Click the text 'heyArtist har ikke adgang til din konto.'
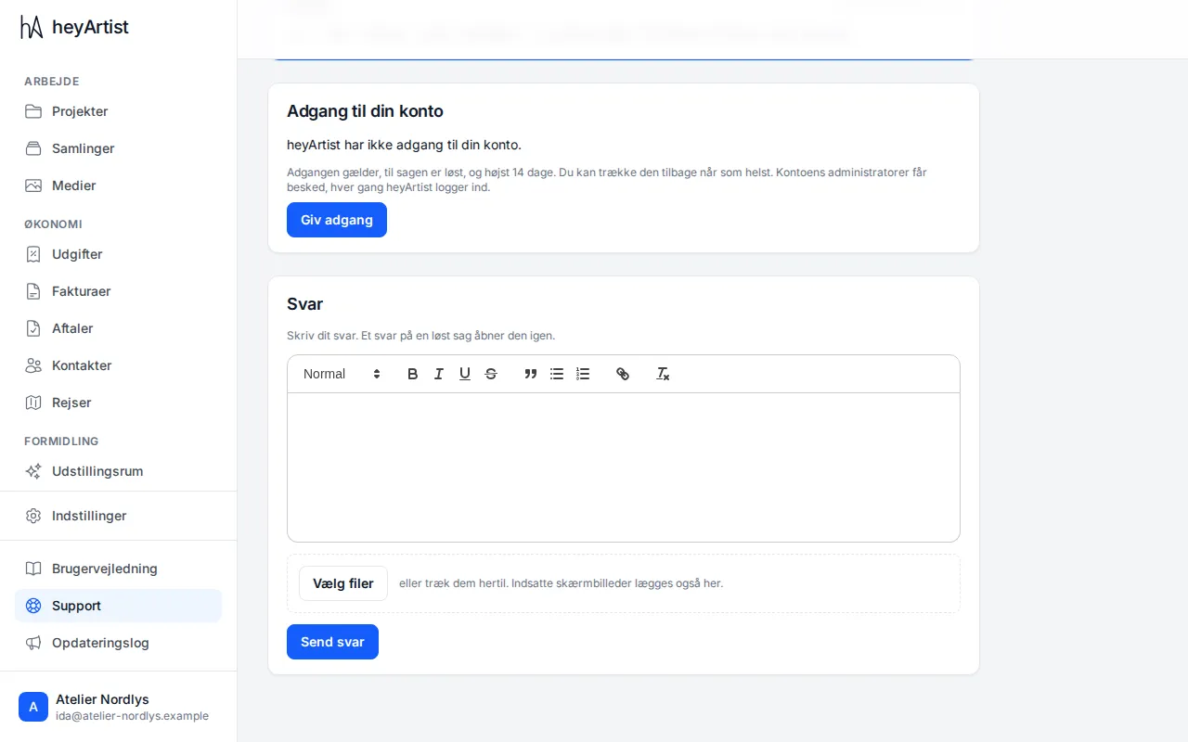This screenshot has height=742, width=1188. pos(405,145)
